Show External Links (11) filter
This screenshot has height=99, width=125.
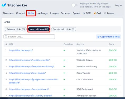coord(16,29)
